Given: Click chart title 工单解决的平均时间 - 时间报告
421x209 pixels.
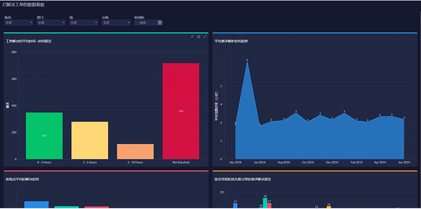Looking at the screenshot, I should pos(29,42).
